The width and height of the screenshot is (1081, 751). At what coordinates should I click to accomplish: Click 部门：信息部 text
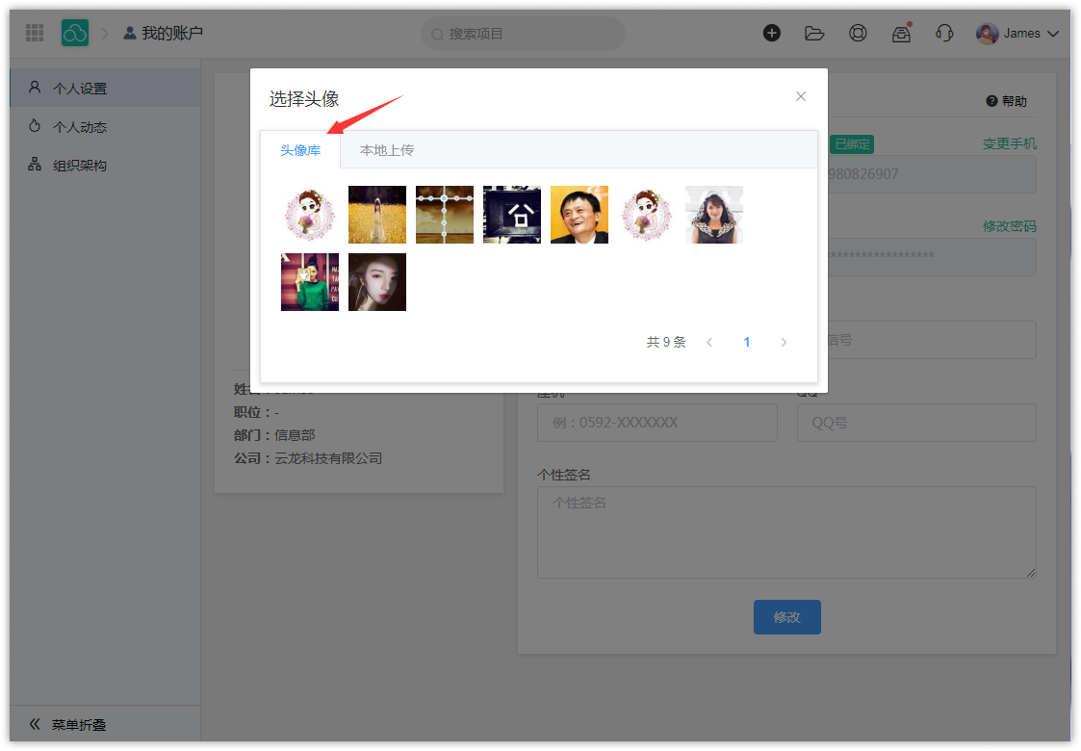click(x=274, y=435)
